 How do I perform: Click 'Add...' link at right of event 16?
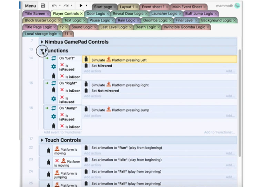[230, 116]
